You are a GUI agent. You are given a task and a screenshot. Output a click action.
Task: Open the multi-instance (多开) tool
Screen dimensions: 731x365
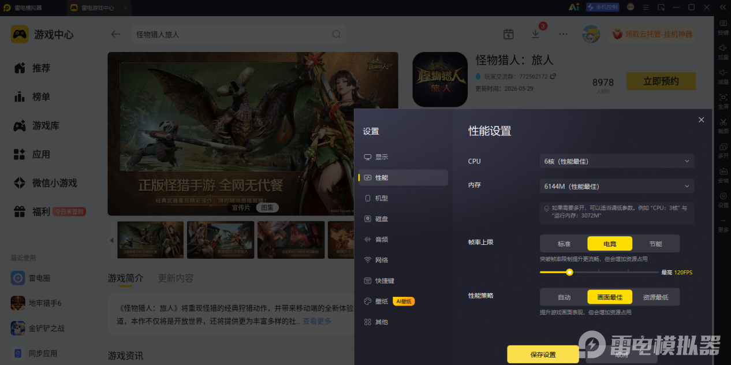tap(723, 151)
